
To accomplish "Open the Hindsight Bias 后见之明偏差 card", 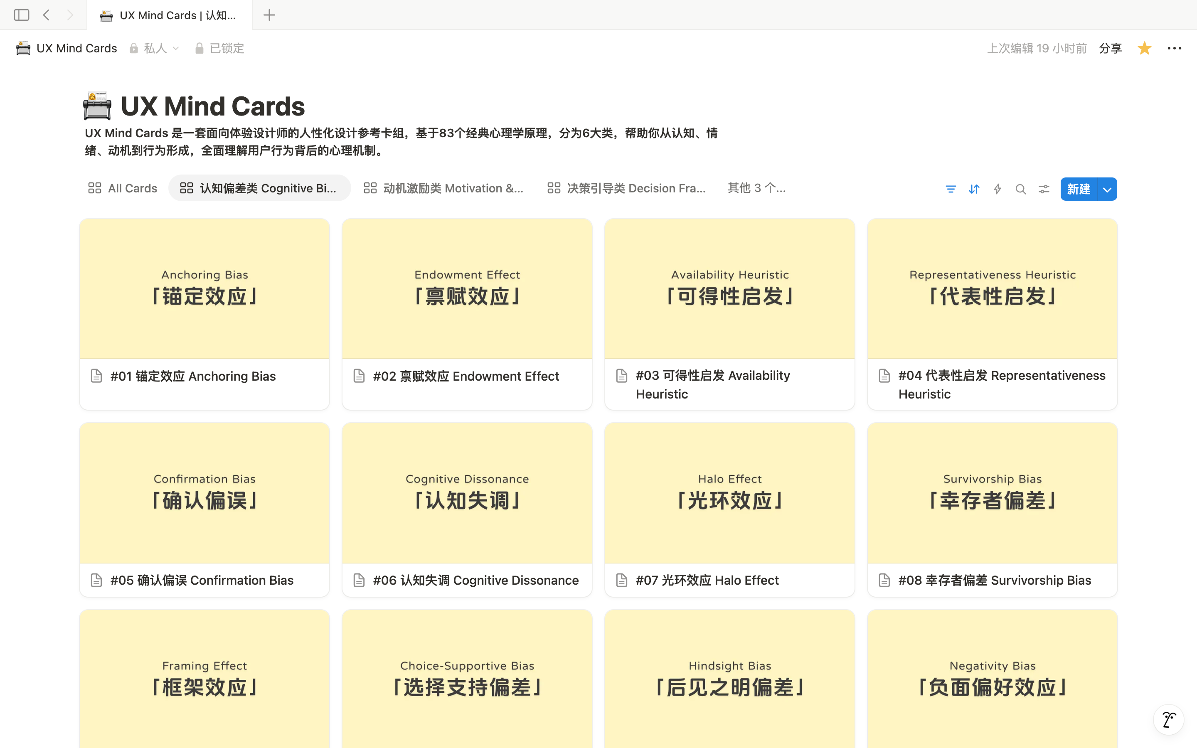I will point(729,679).
